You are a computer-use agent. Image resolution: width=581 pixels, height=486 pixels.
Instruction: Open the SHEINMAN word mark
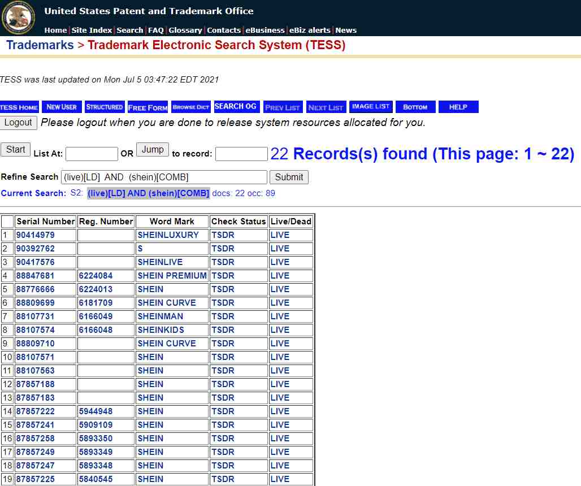(161, 316)
